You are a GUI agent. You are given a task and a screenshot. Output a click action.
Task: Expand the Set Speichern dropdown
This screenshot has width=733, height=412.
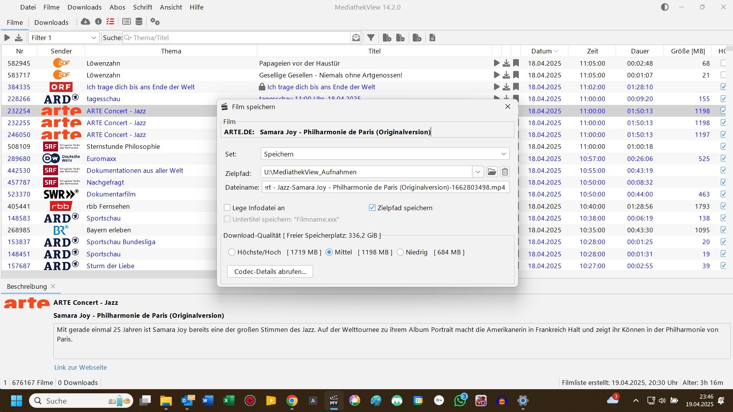tap(503, 154)
